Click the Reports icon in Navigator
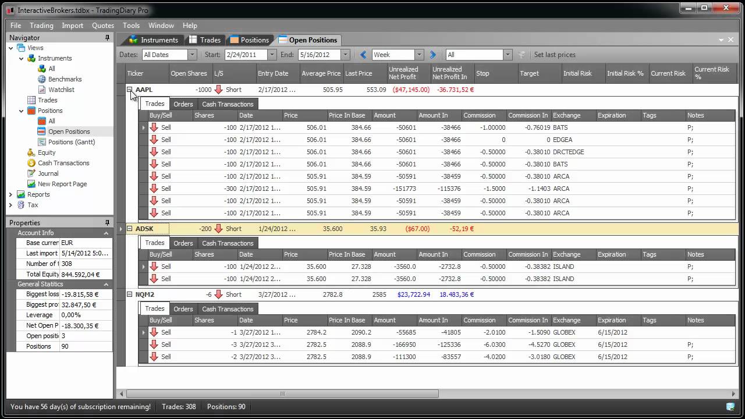This screenshot has height=419, width=745. coord(21,194)
